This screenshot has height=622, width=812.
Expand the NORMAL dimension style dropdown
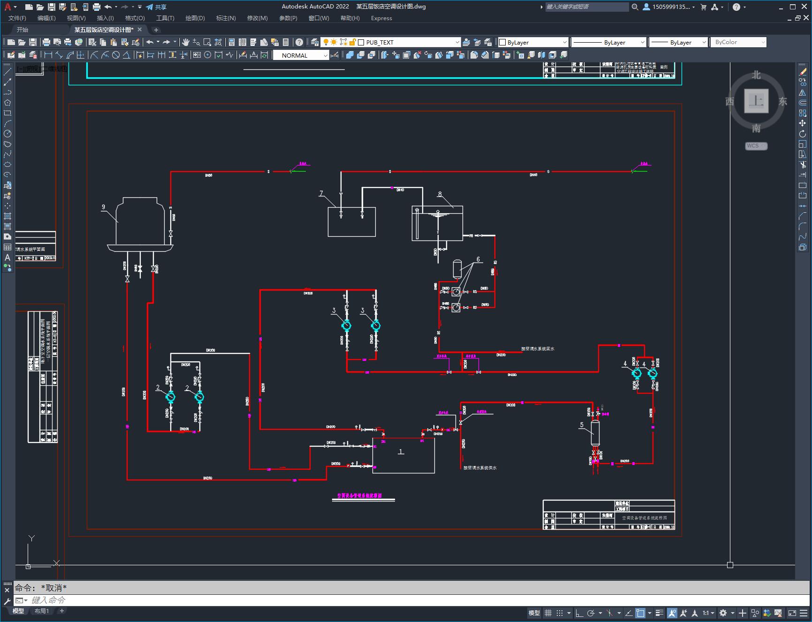[x=325, y=55]
